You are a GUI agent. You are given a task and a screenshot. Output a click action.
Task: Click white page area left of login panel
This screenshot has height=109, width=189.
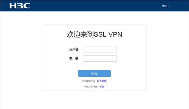(22, 58)
